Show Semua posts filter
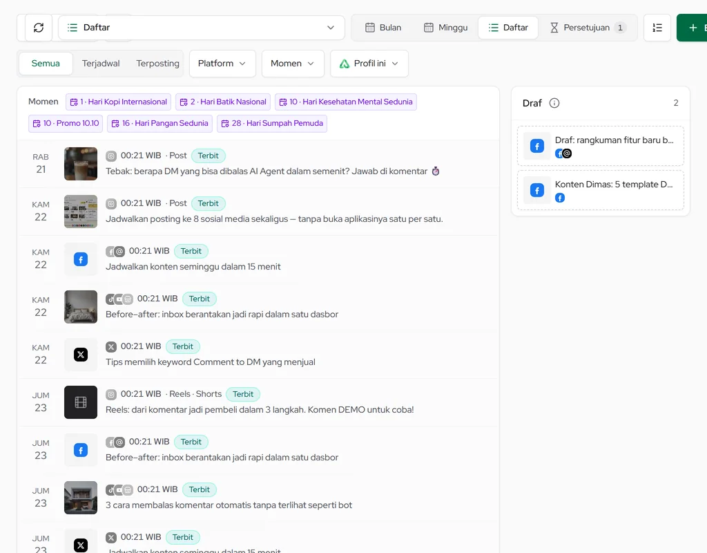 pos(46,63)
